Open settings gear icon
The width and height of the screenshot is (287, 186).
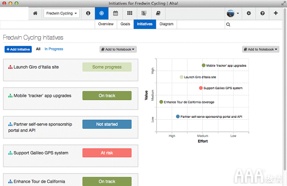(249, 13)
